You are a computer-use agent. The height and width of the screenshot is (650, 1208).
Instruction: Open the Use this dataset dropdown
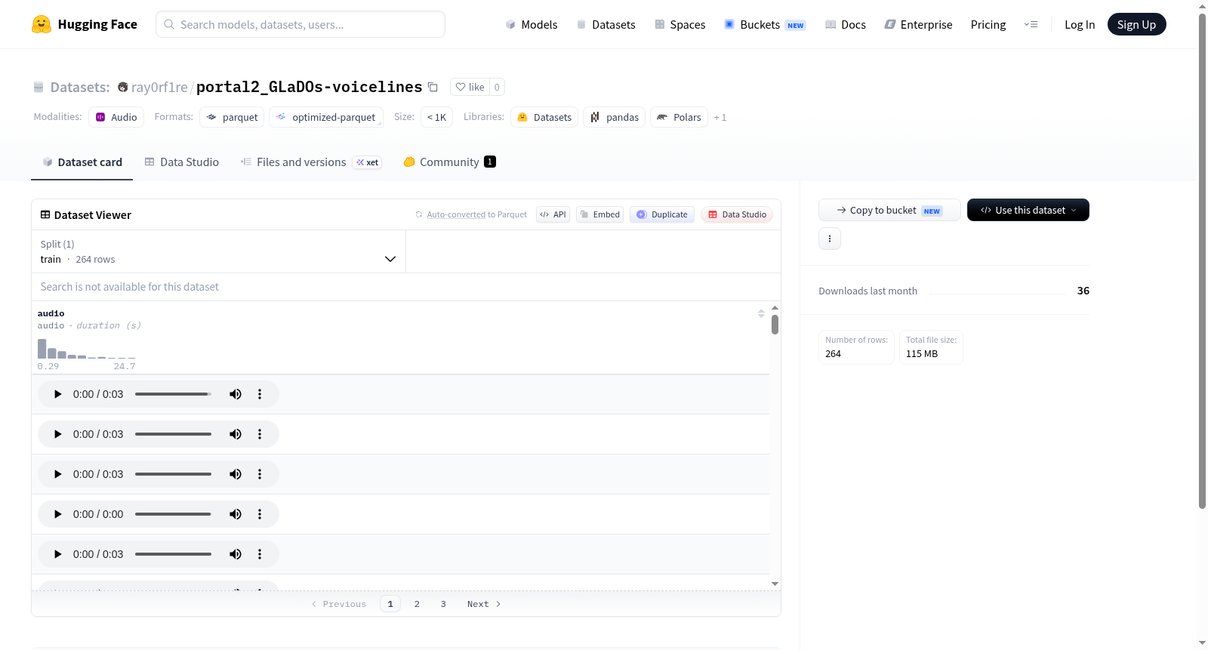1028,210
